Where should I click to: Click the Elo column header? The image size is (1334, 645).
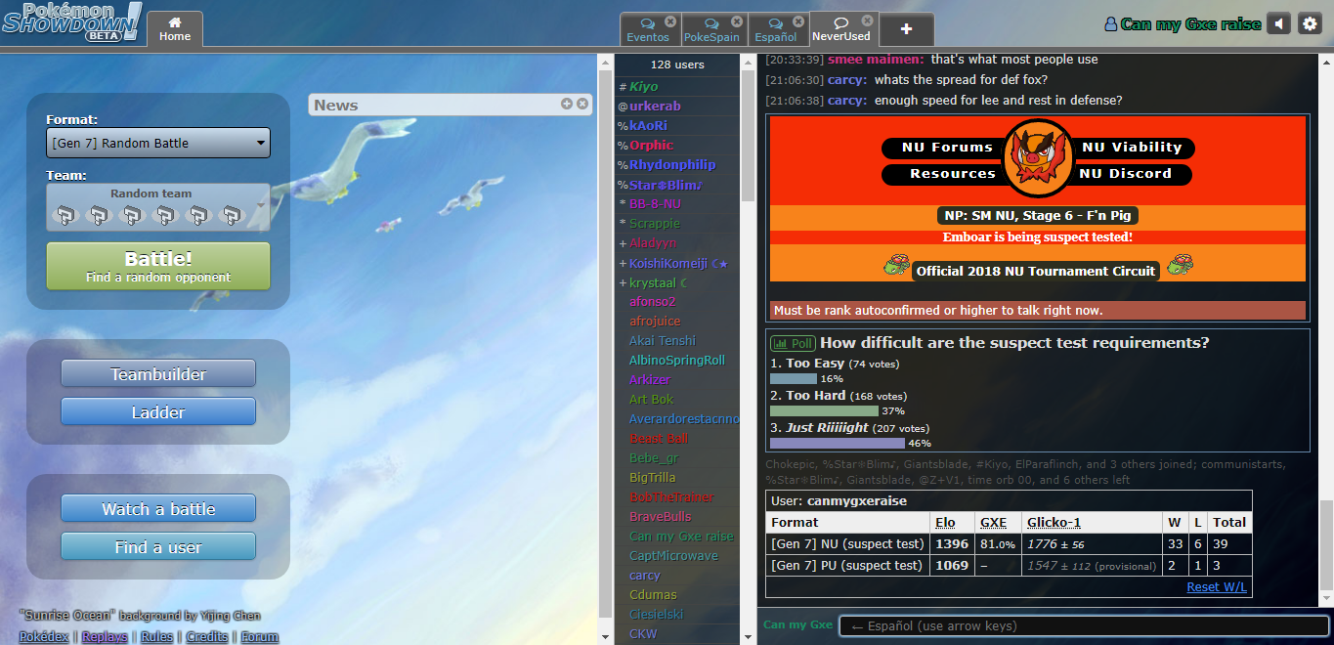click(945, 523)
